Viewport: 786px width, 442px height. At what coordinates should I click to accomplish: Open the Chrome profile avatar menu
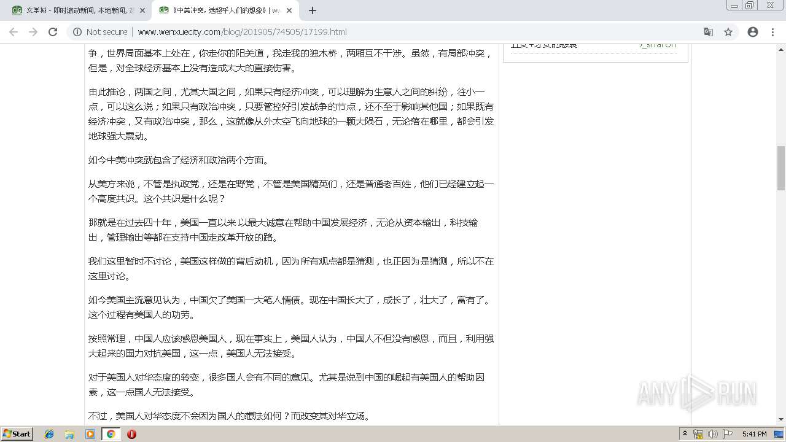[x=753, y=32]
